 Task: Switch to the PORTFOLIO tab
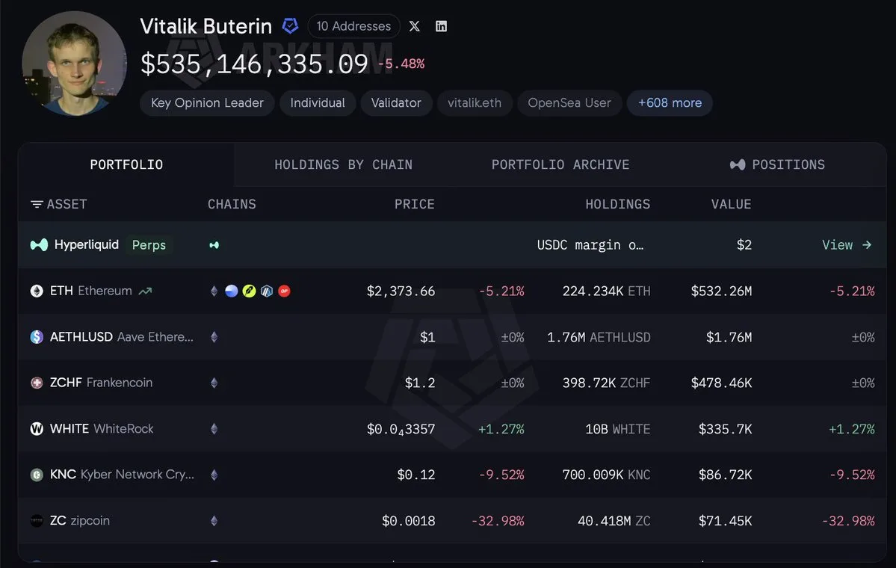click(126, 164)
